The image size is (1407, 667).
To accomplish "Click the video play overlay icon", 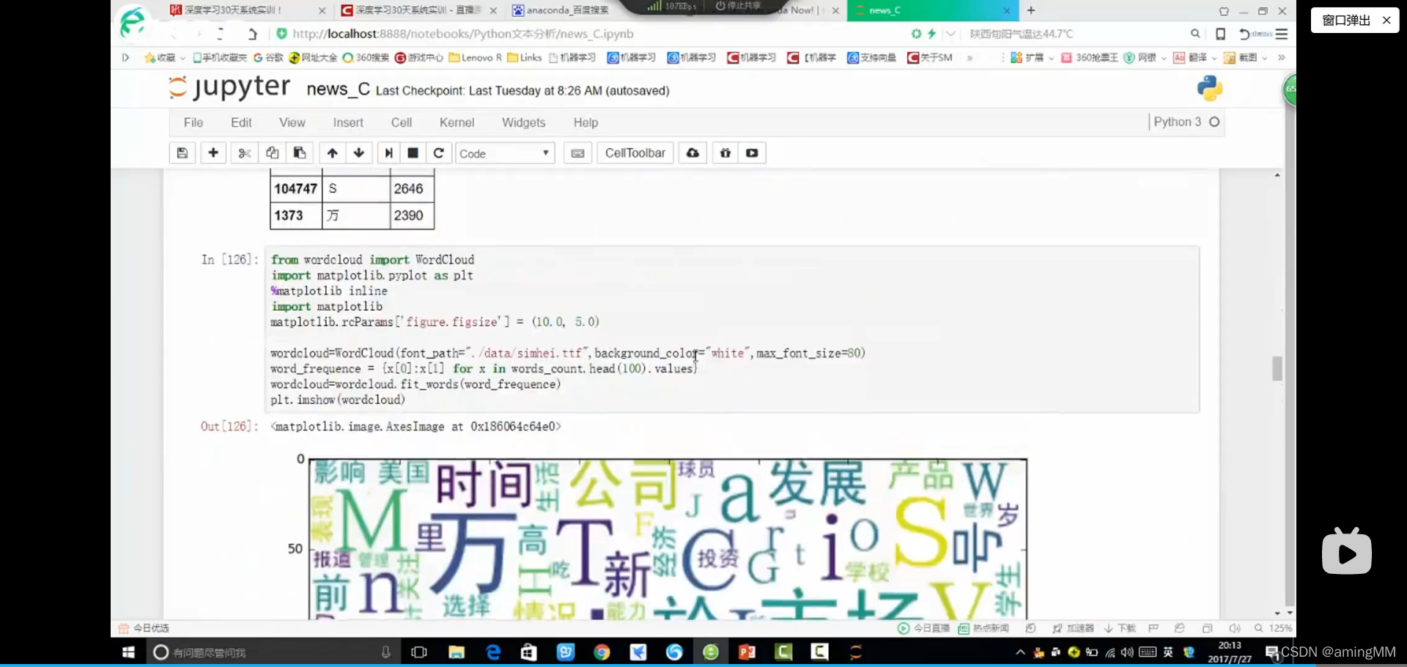I will [1347, 551].
